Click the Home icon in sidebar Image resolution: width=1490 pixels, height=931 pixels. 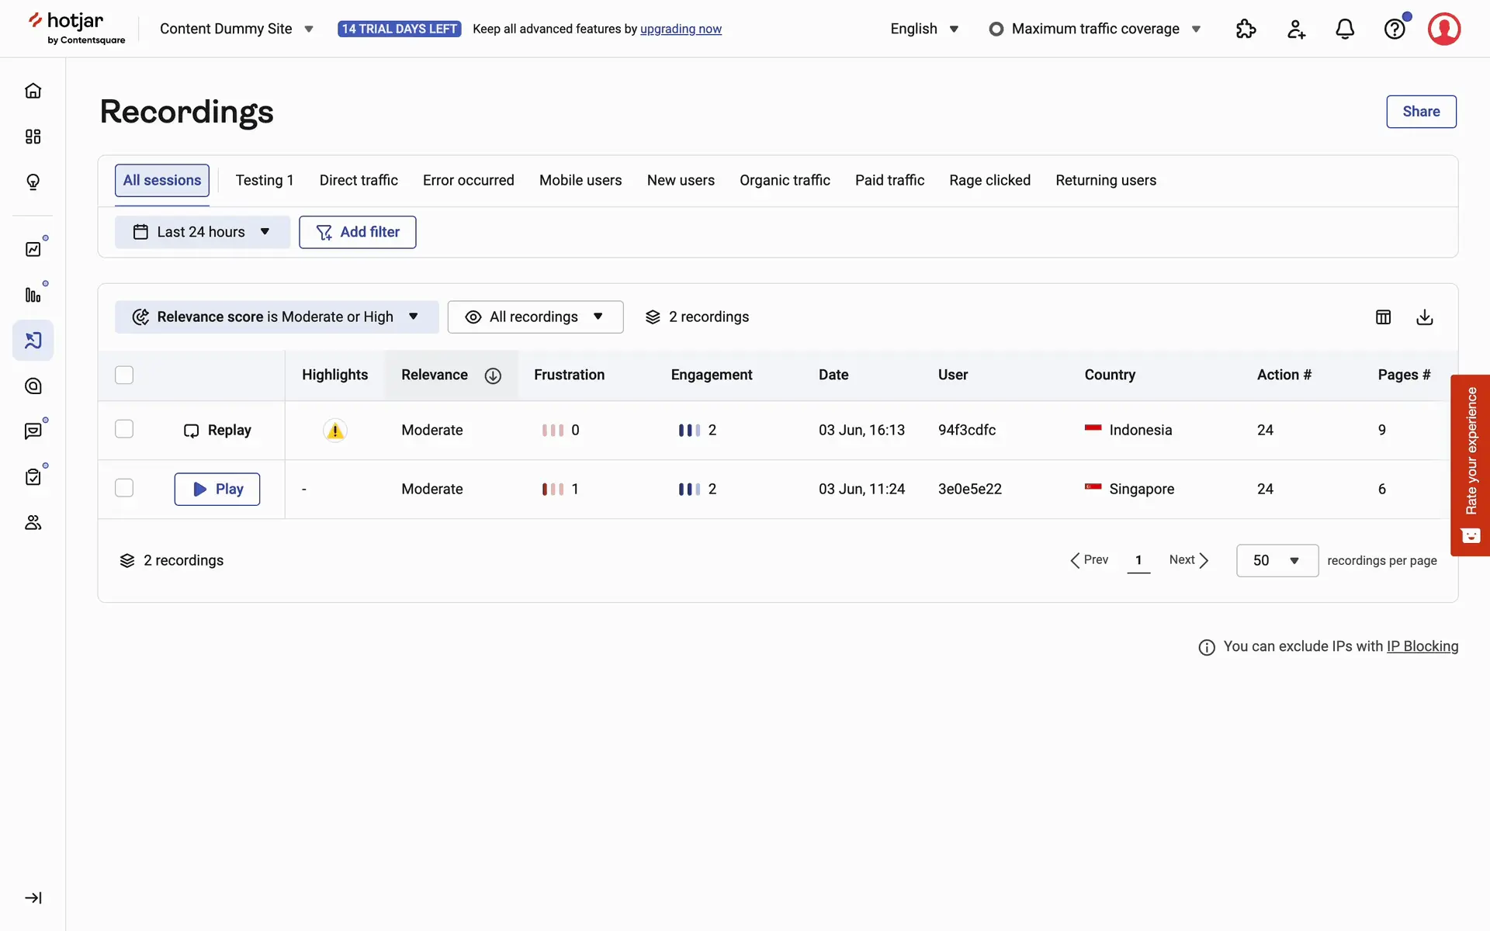33,91
